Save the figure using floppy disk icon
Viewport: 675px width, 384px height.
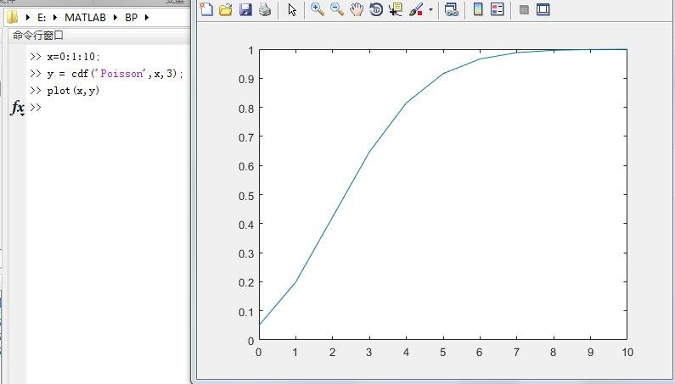pos(245,9)
